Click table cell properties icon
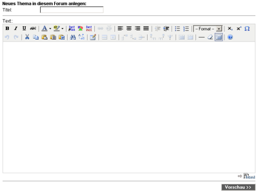The width and height of the screenshot is (258, 192). 113,37
